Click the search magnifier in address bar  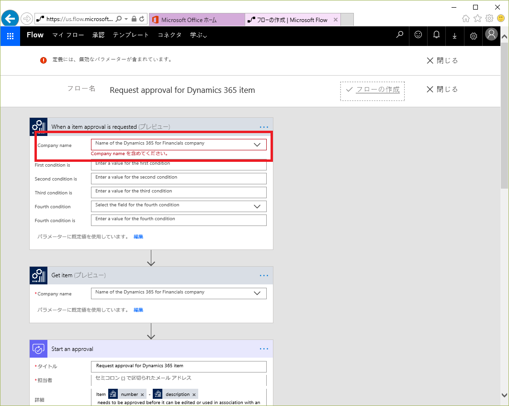[119, 19]
